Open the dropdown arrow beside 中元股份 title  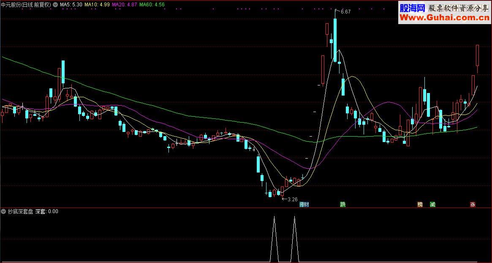click(55, 5)
